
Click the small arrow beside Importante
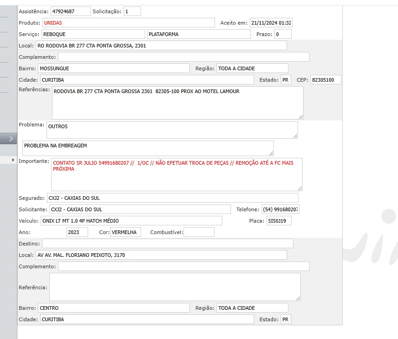coord(13,160)
